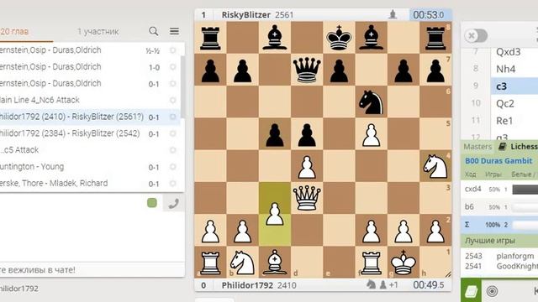Select the highlighted white pawn on c3
Viewport: 538px width, 302px height.
(275, 214)
